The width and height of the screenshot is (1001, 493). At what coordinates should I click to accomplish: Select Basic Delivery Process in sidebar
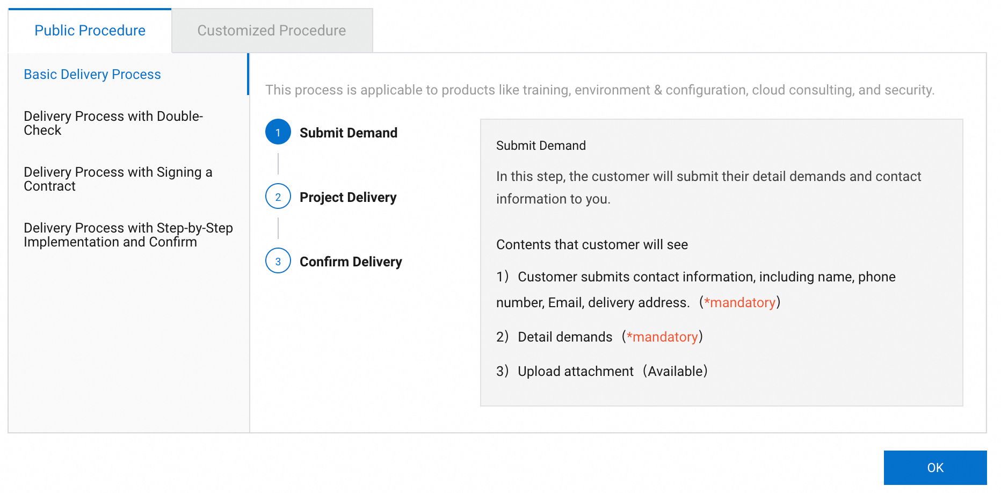point(92,74)
